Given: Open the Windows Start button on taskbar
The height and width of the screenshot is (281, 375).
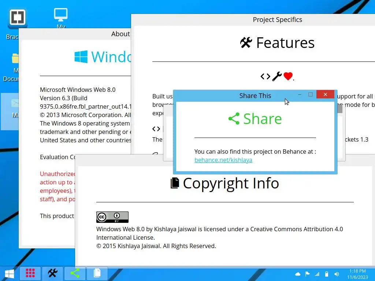Looking at the screenshot, I should (9, 274).
